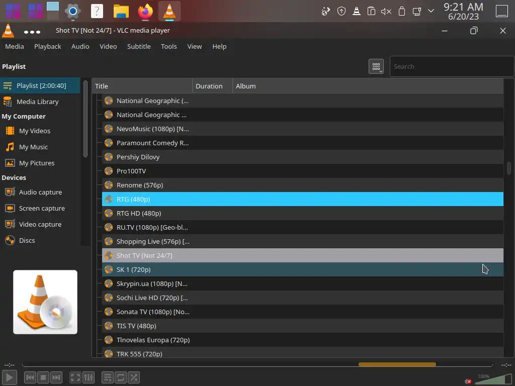Image resolution: width=515 pixels, height=386 pixels.
Task: Open the Playback menu
Action: tap(48, 47)
